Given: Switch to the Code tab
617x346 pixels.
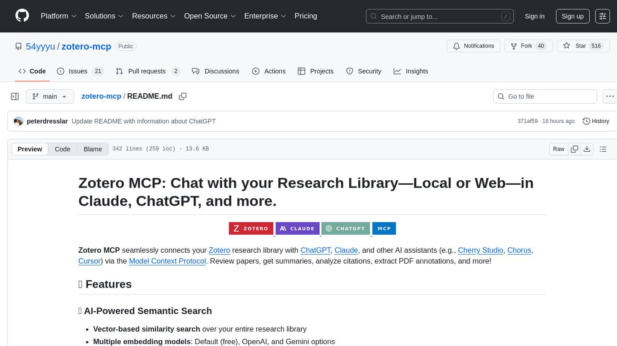Looking at the screenshot, I should 32,71.
